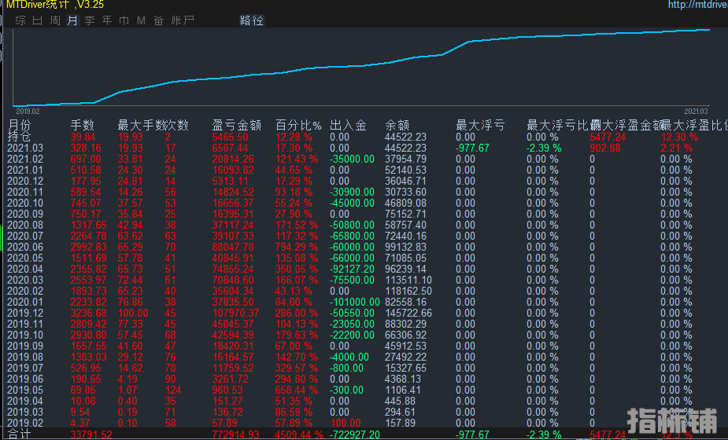The width and height of the screenshot is (728, 440).
Task: Click total withdrawals -722927.20
Action: coord(355,434)
